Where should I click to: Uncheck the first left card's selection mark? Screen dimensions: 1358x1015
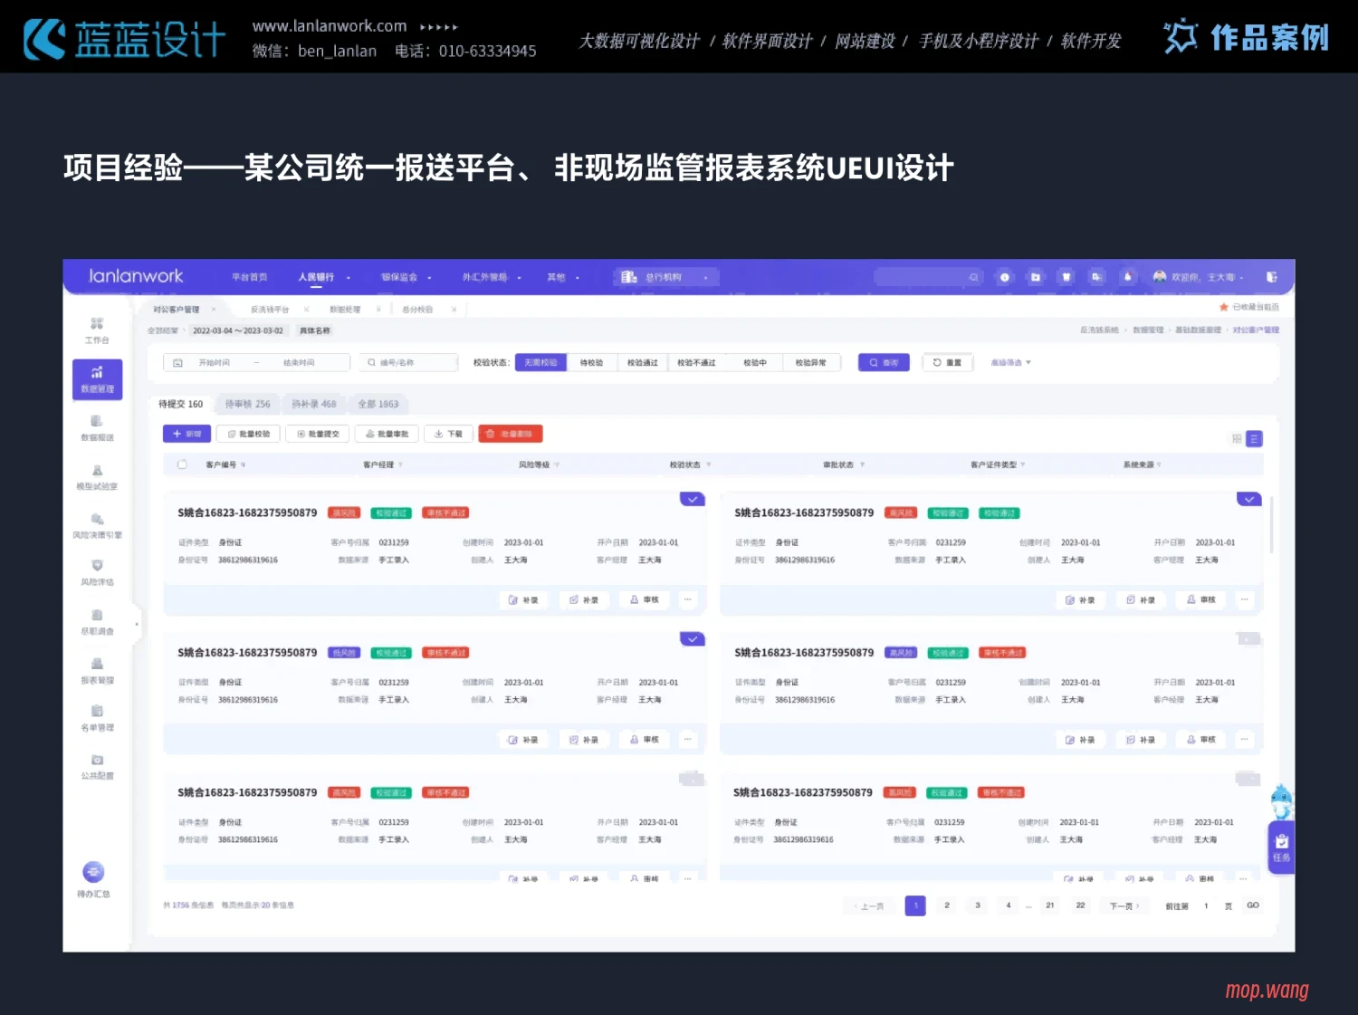pos(692,499)
